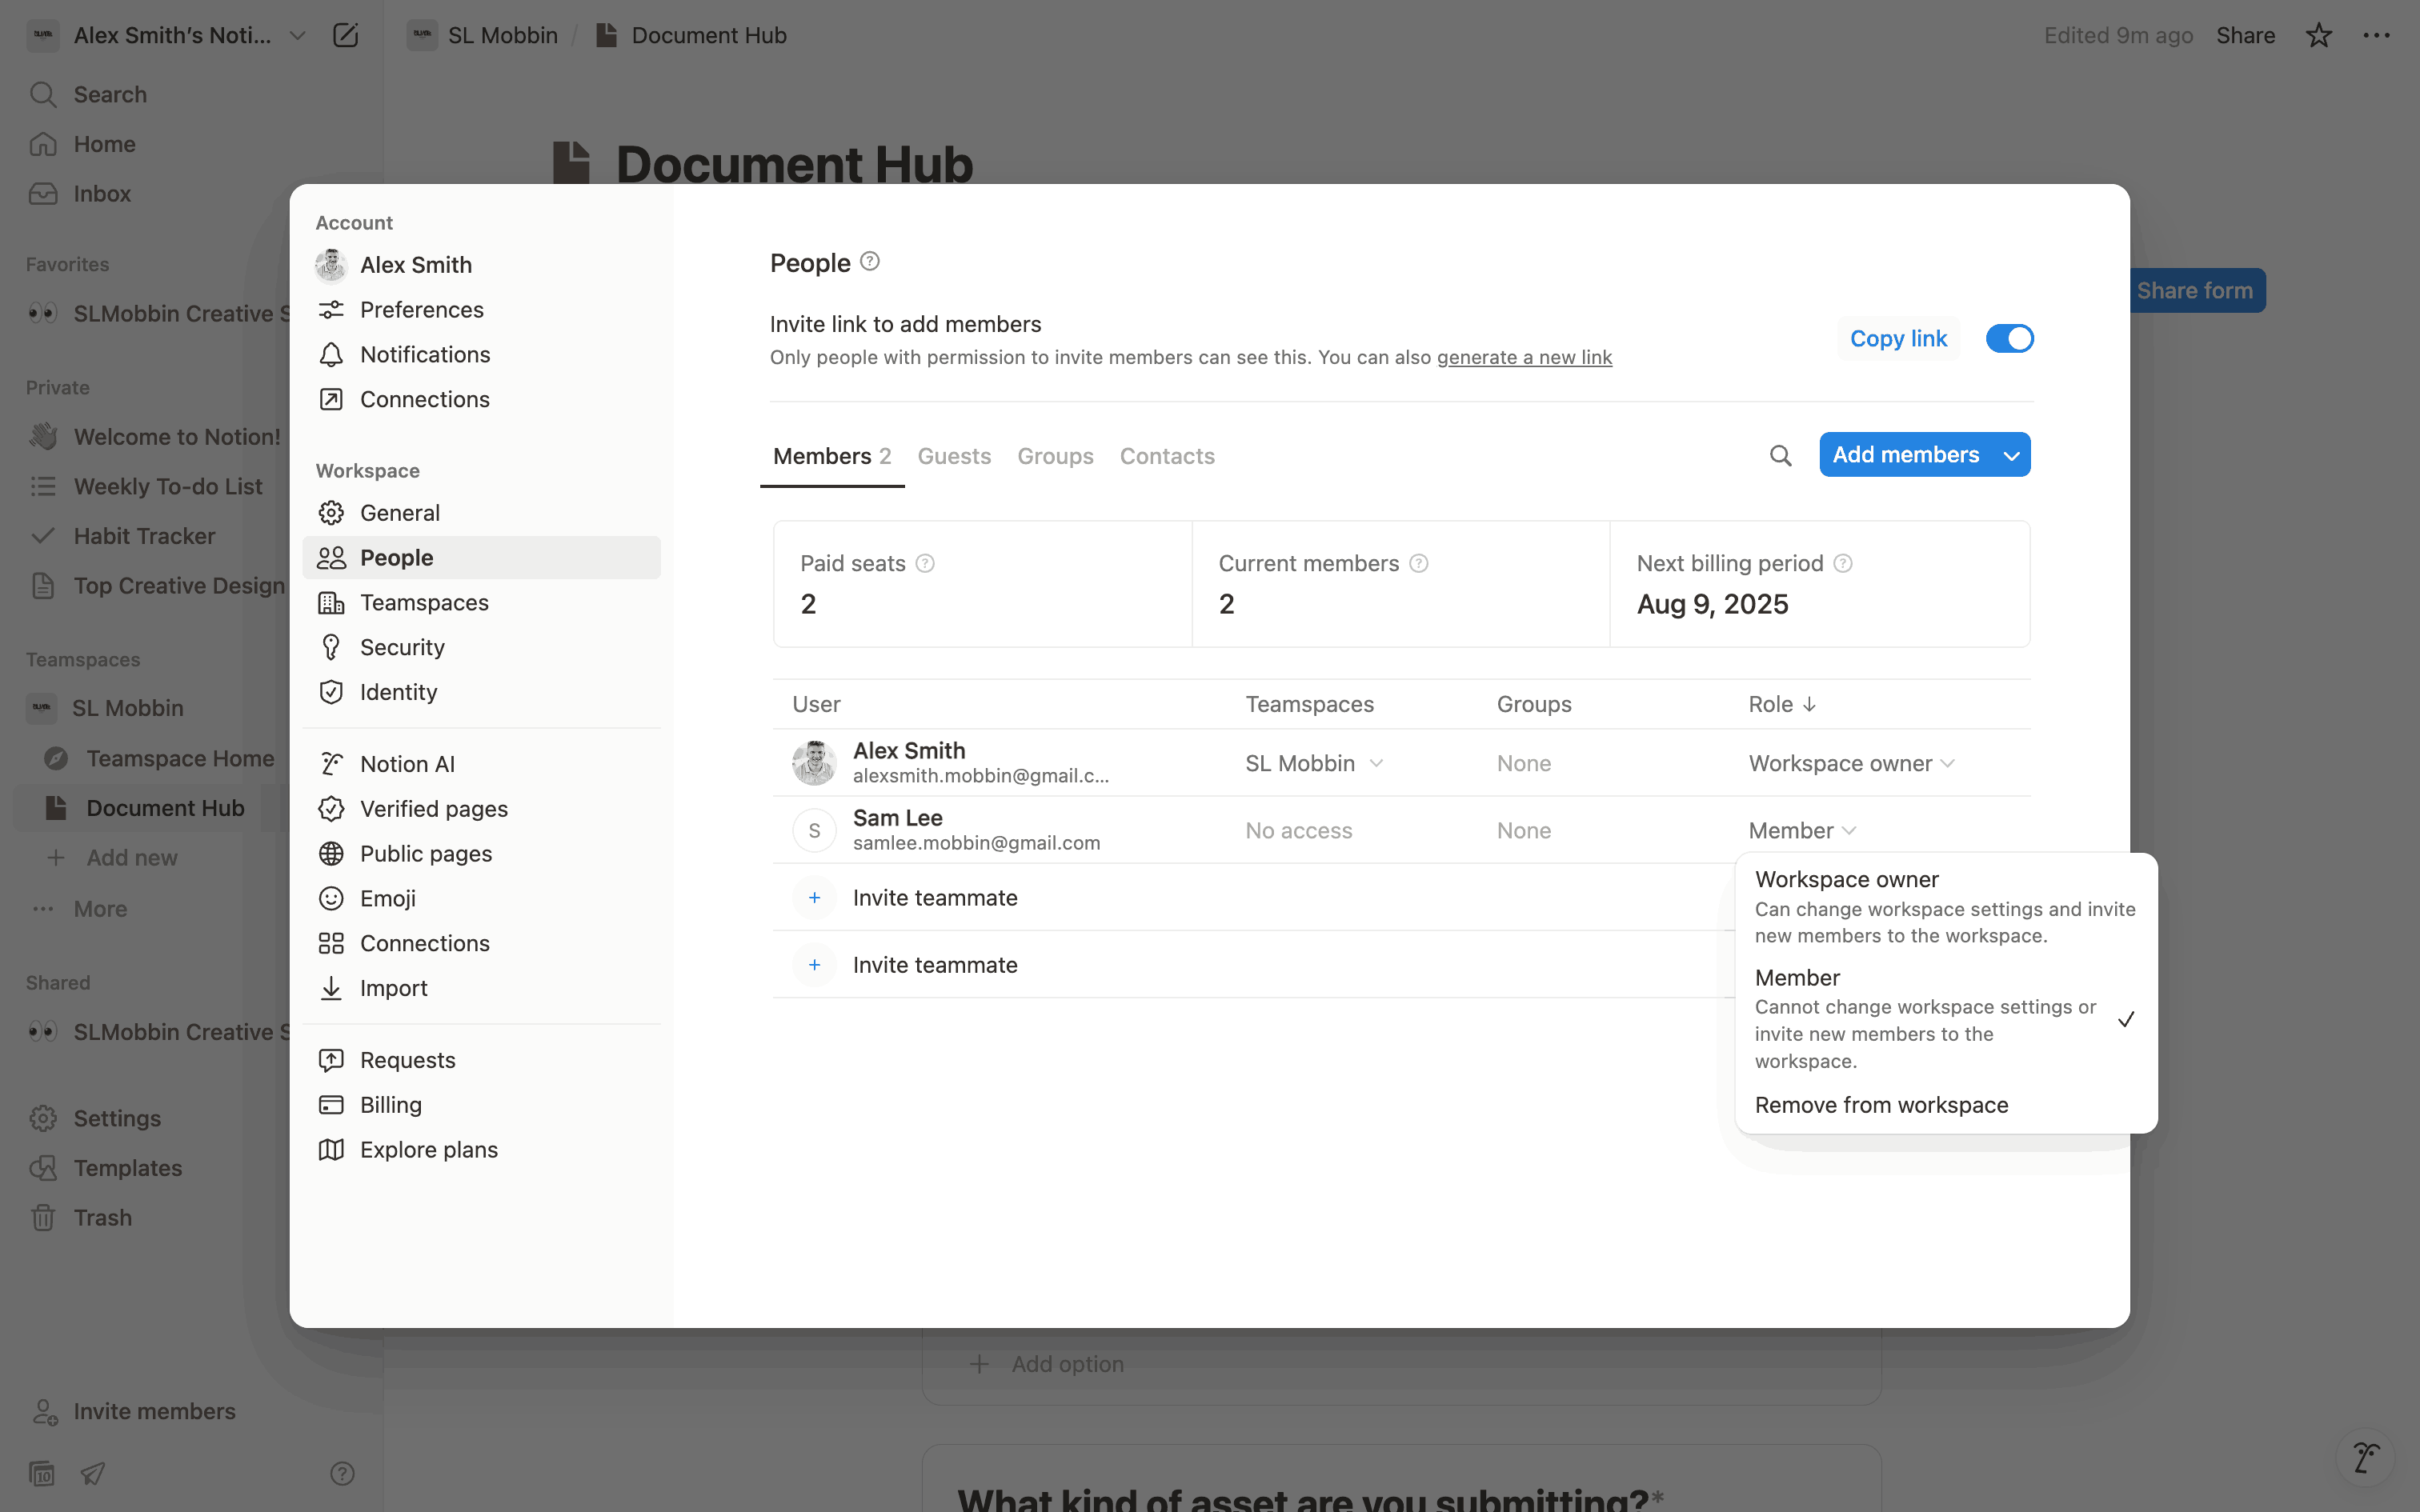Open SL Mobbin teamspaces dropdown for Alex
This screenshot has height=1512, width=2420.
pos(1314,764)
